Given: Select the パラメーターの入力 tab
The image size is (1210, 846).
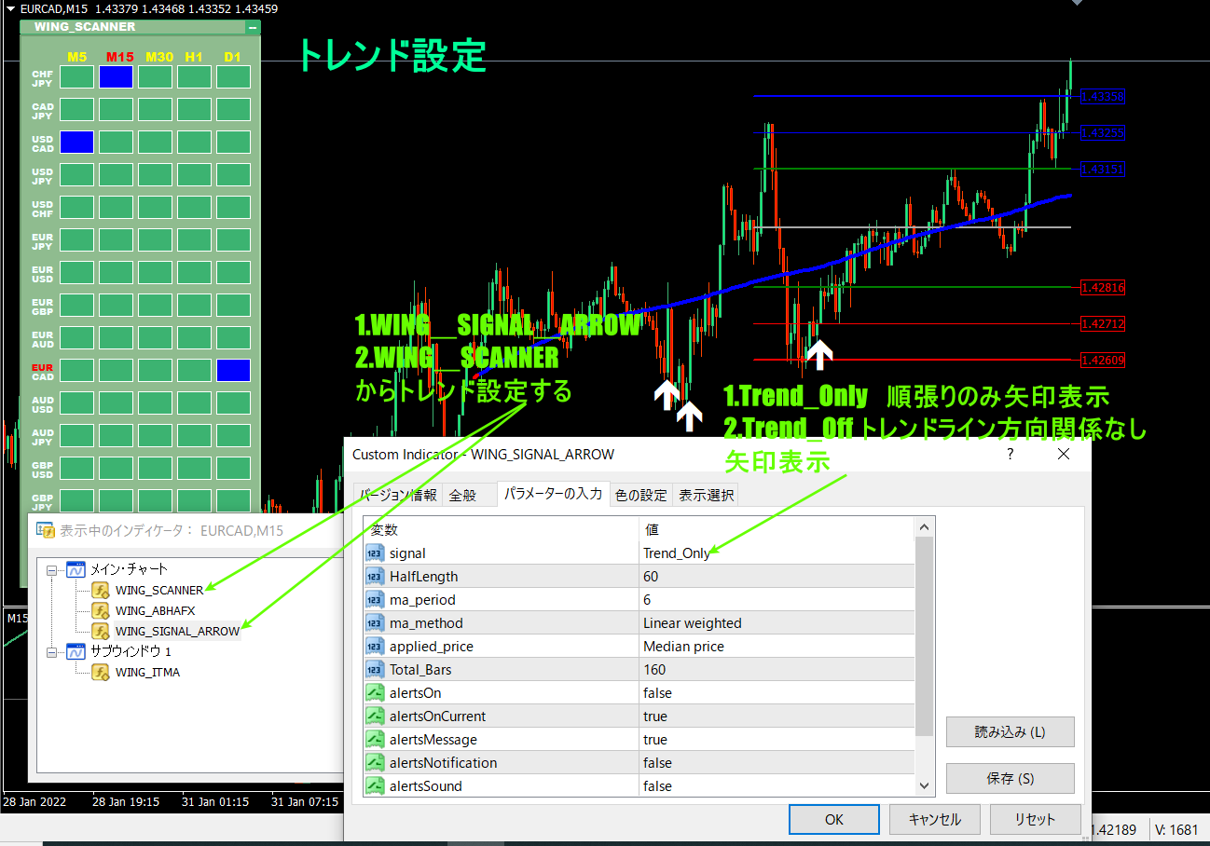Looking at the screenshot, I should (x=553, y=494).
